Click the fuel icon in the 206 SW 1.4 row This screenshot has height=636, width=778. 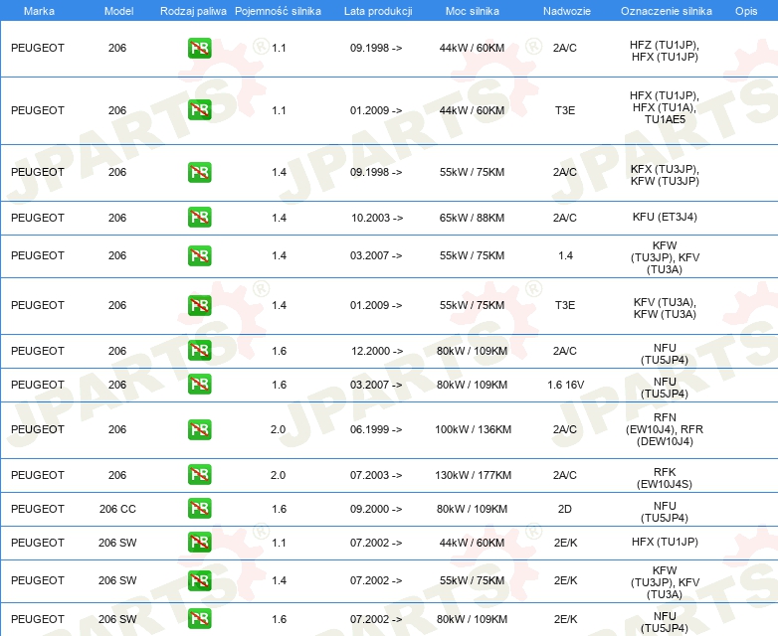tap(199, 580)
